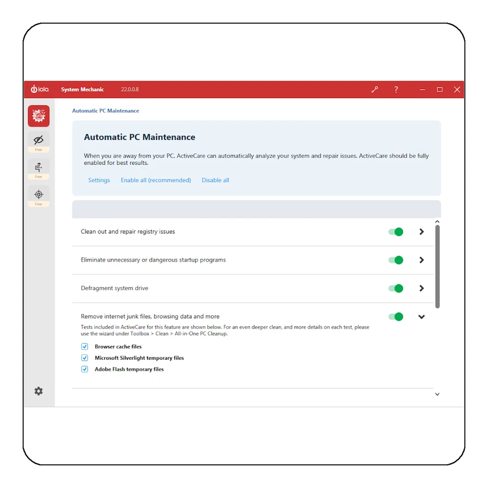Expand Defragment system drive chevron

click(x=421, y=289)
